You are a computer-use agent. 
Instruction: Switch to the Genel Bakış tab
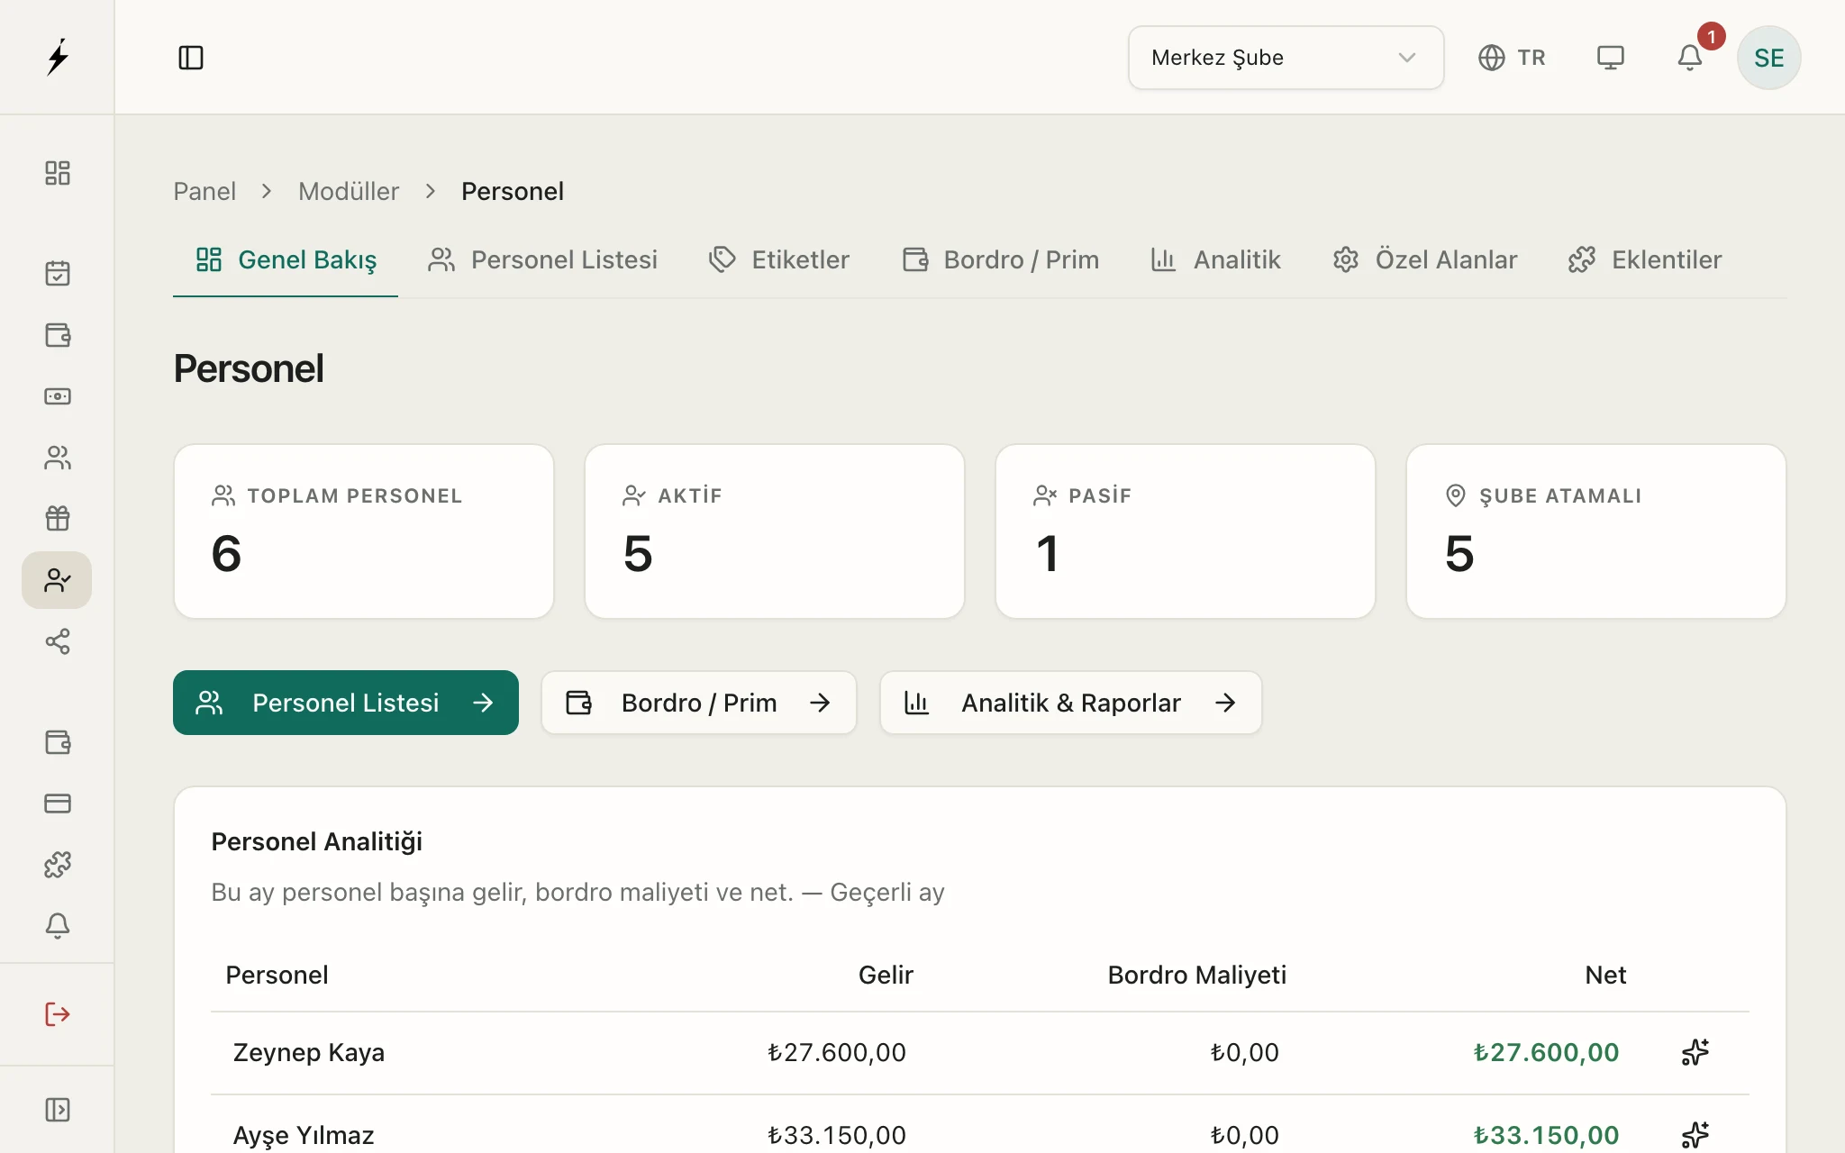pos(286,259)
